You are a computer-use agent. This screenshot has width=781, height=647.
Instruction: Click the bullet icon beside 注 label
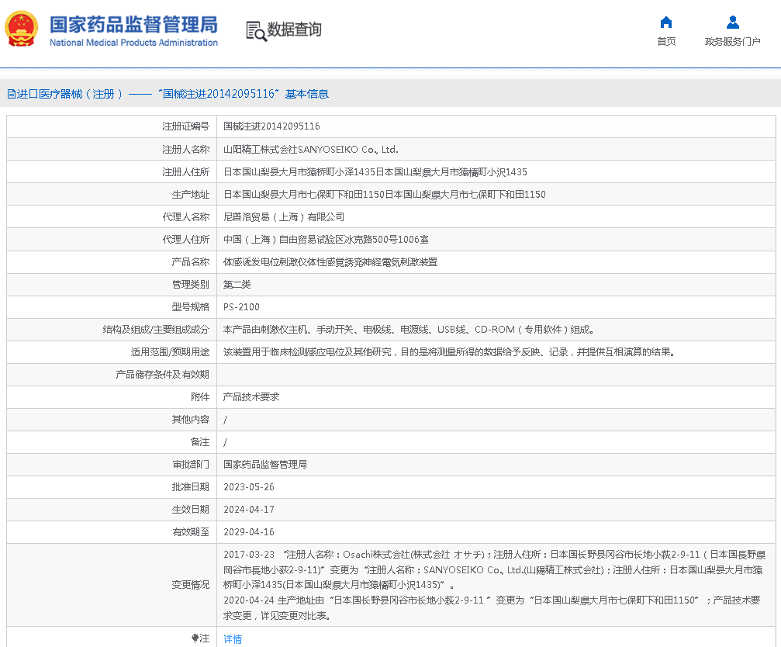195,638
